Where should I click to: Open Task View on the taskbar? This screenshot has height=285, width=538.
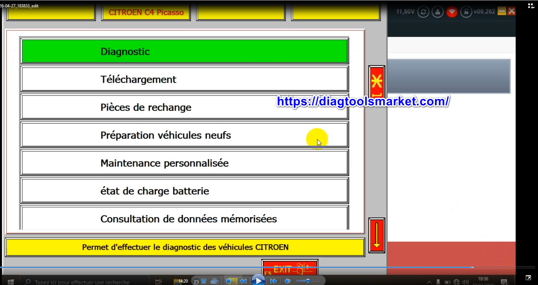(158, 282)
